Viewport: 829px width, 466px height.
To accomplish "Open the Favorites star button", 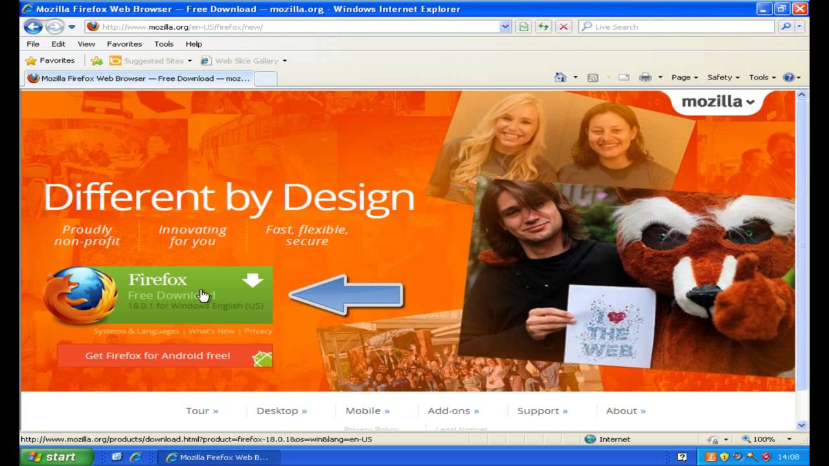I will click(x=50, y=60).
